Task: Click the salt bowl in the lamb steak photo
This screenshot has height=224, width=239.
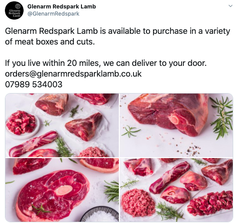Action: [x=100, y=214]
